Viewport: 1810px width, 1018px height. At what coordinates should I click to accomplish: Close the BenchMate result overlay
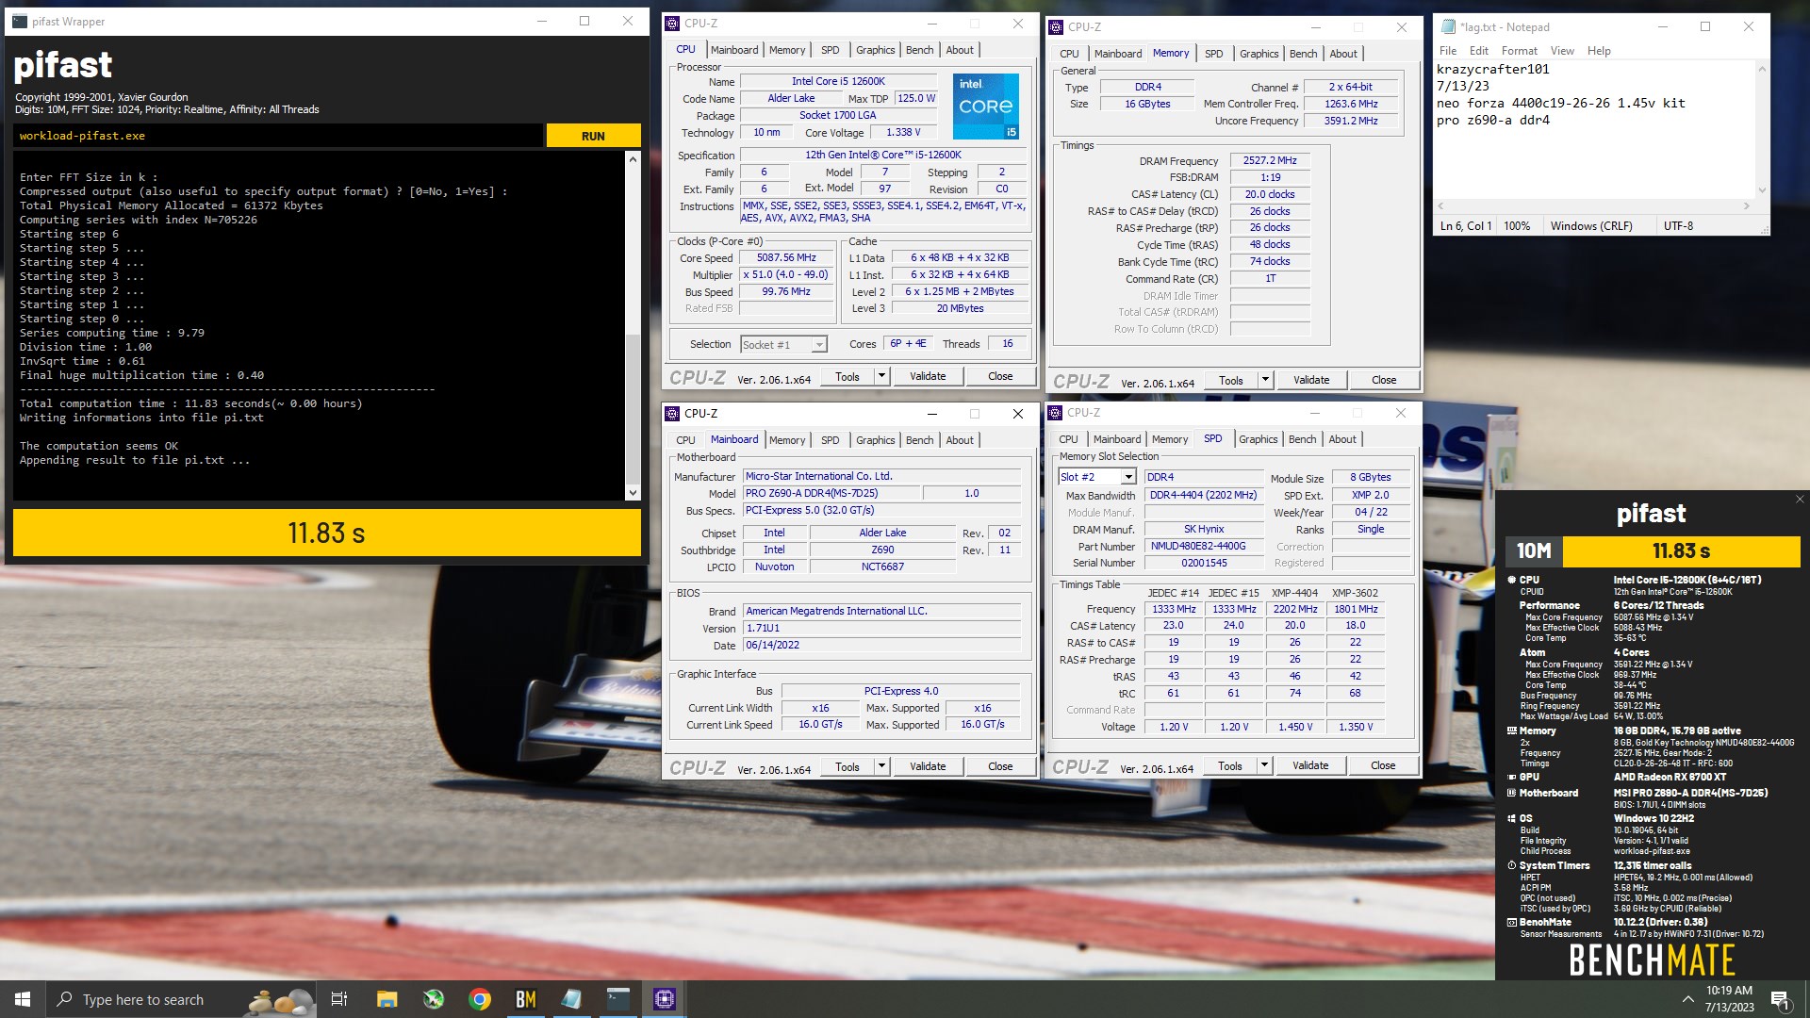1800,500
